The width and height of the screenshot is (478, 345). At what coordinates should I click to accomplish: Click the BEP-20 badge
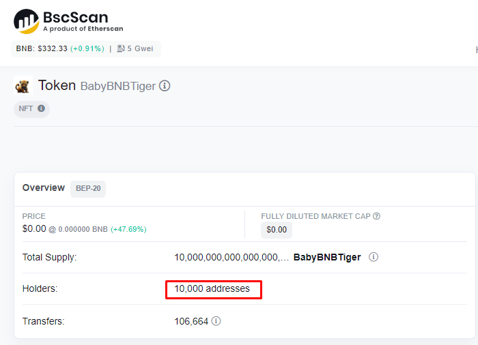click(x=88, y=188)
